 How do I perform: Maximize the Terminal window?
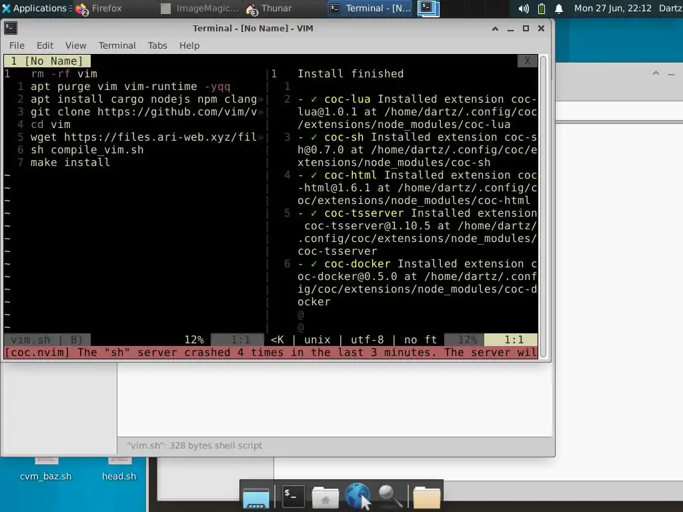click(526, 29)
